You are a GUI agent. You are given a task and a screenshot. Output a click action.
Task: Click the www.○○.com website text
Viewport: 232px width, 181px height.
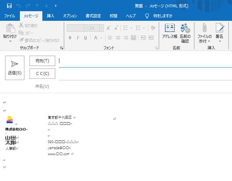[x=59, y=154]
